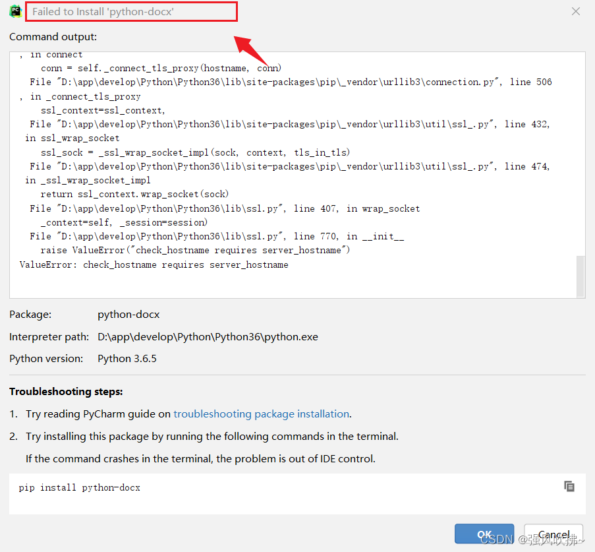
Task: Click the interpreter path D:\app\develop\Python\Python36\python.exe
Action: click(x=208, y=336)
